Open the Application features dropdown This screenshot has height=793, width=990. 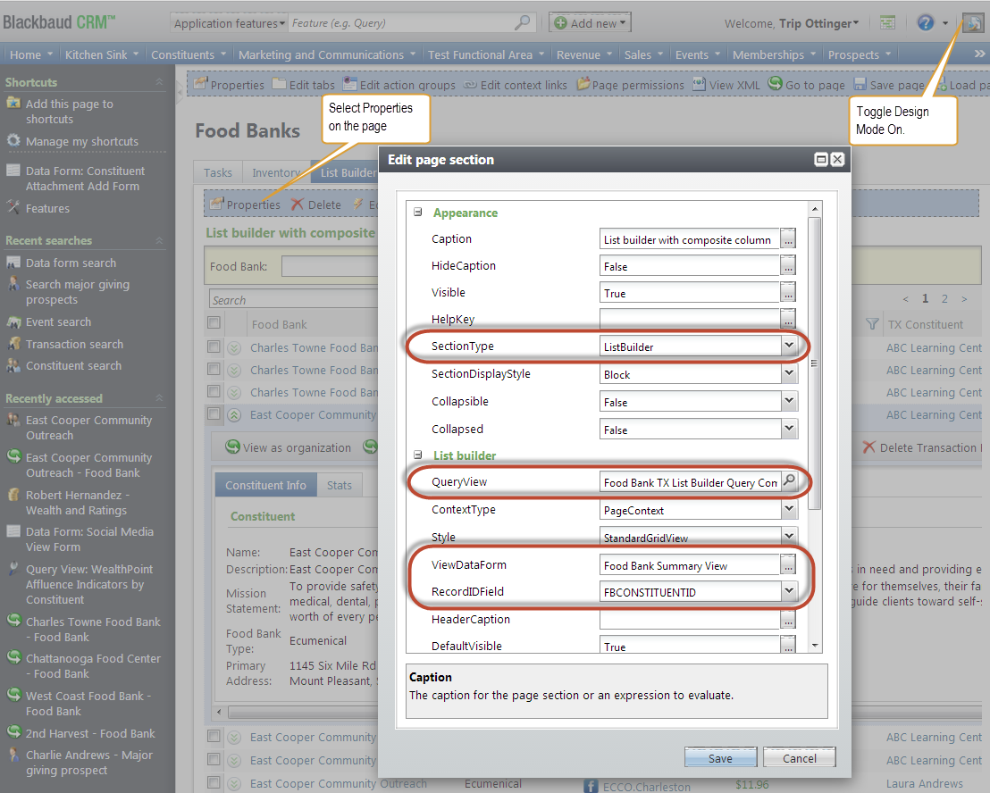[230, 23]
